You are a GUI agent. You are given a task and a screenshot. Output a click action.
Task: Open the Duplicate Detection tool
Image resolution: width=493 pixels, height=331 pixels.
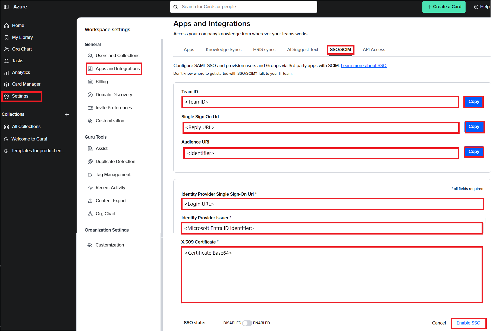click(x=115, y=161)
